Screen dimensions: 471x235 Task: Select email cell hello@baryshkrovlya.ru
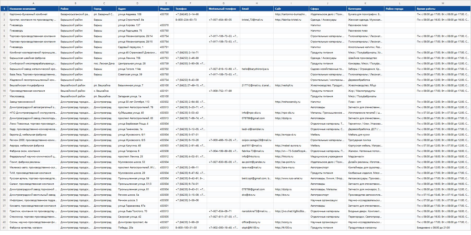(x=257, y=69)
